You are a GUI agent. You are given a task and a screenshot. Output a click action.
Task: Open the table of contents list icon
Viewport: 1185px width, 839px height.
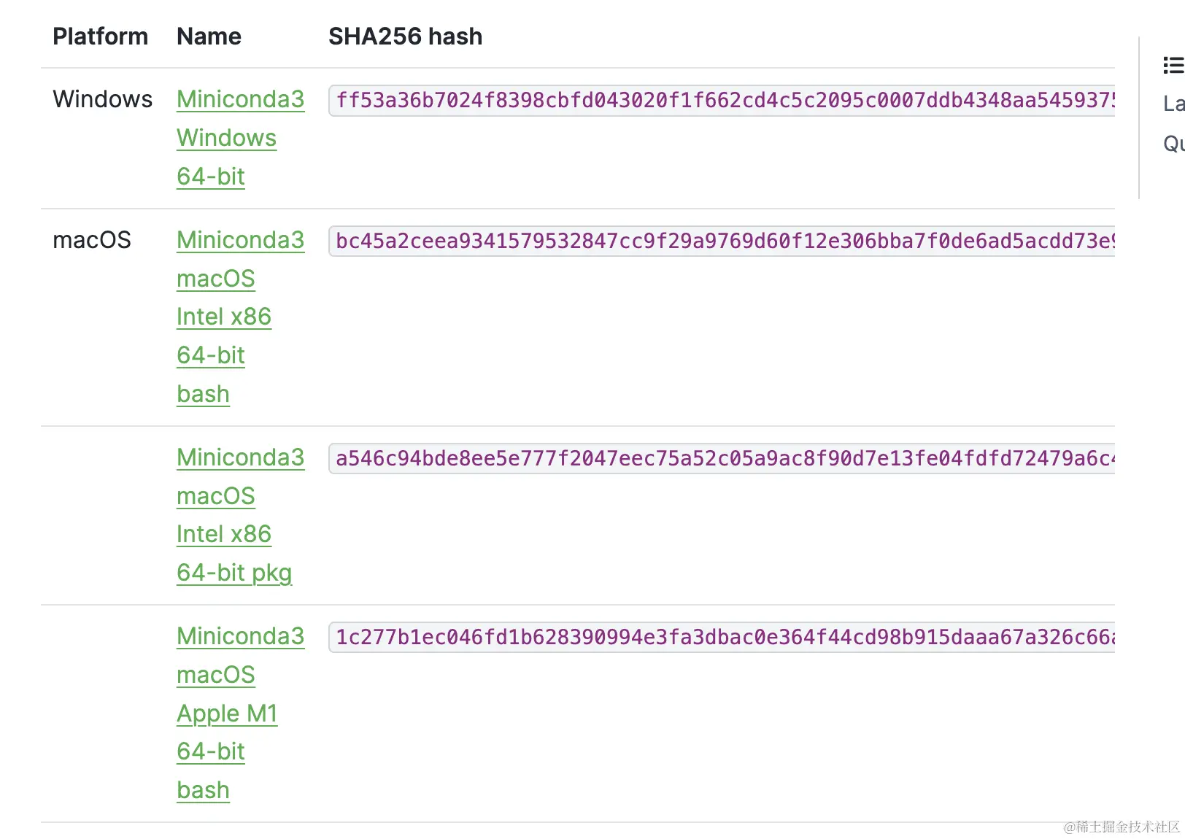click(1173, 66)
